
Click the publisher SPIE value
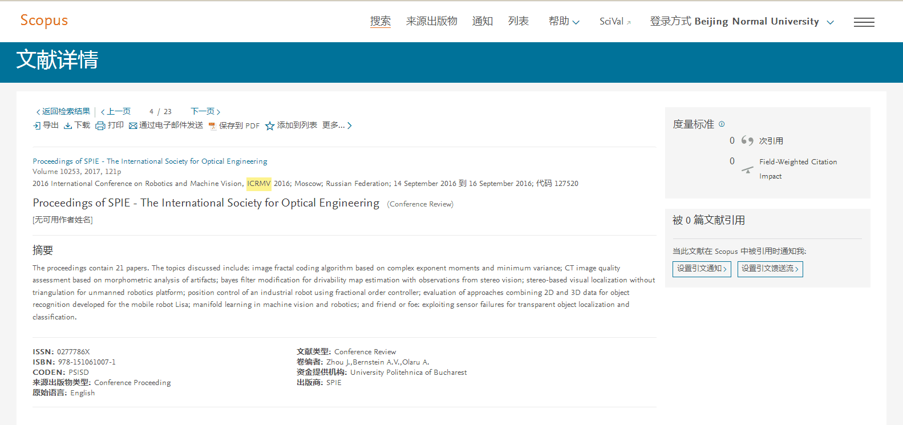pyautogui.click(x=334, y=383)
